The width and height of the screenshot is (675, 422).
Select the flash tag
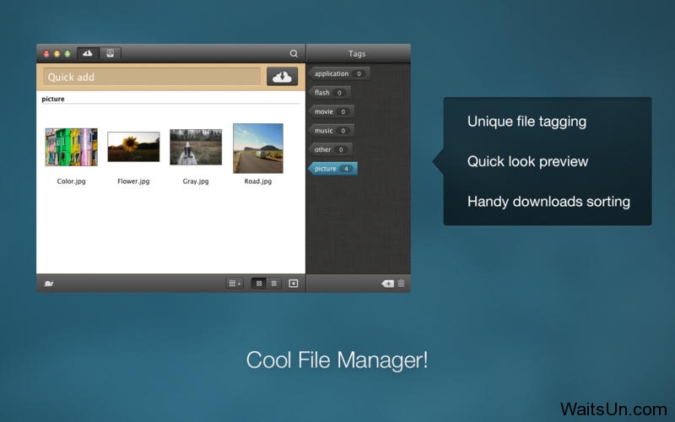(329, 93)
